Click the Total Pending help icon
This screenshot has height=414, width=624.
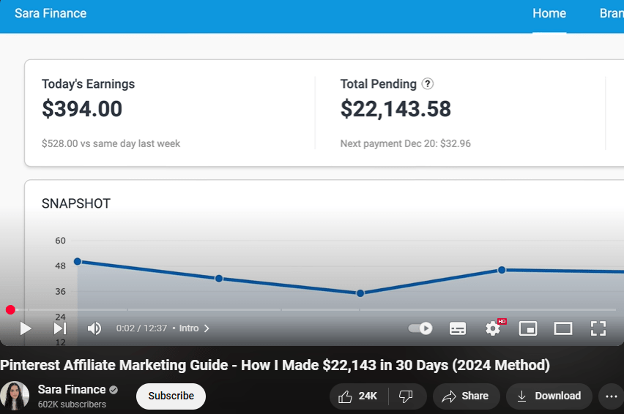pos(428,84)
